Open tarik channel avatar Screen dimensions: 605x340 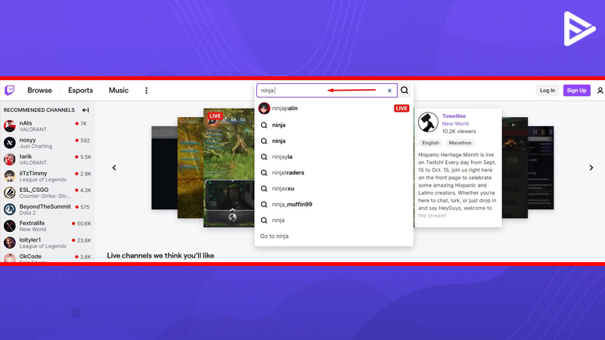10,159
